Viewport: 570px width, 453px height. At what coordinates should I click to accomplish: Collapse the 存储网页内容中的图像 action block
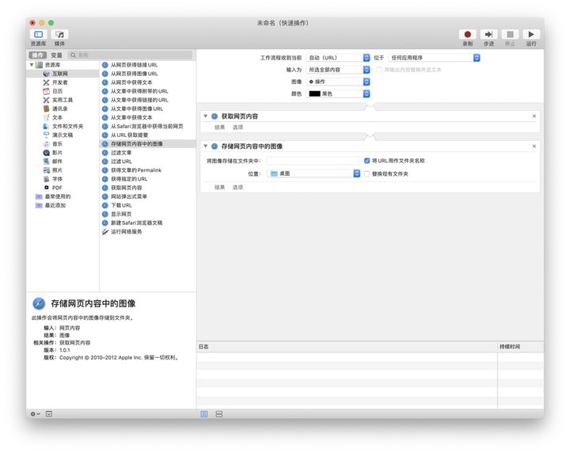205,147
